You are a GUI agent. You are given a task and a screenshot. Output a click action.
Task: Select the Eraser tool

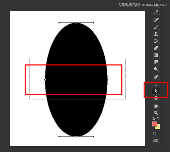point(156,48)
